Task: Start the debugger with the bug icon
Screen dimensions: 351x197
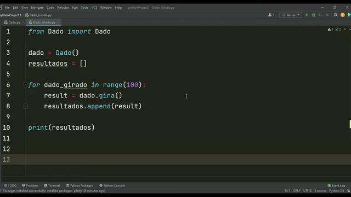Action: (x=314, y=15)
